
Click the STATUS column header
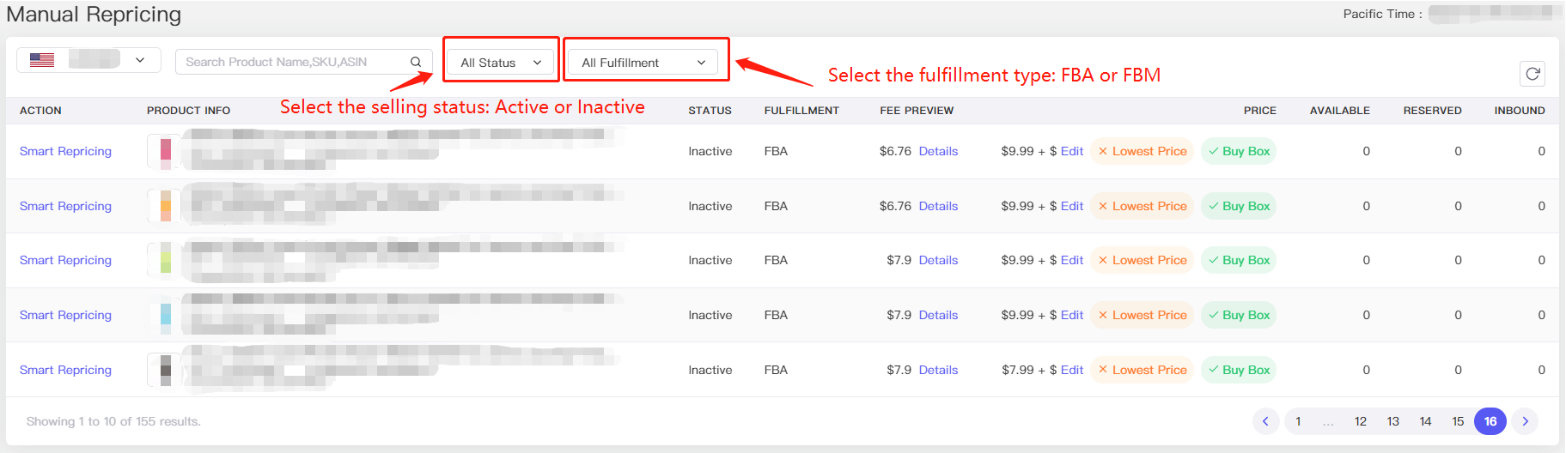click(710, 111)
